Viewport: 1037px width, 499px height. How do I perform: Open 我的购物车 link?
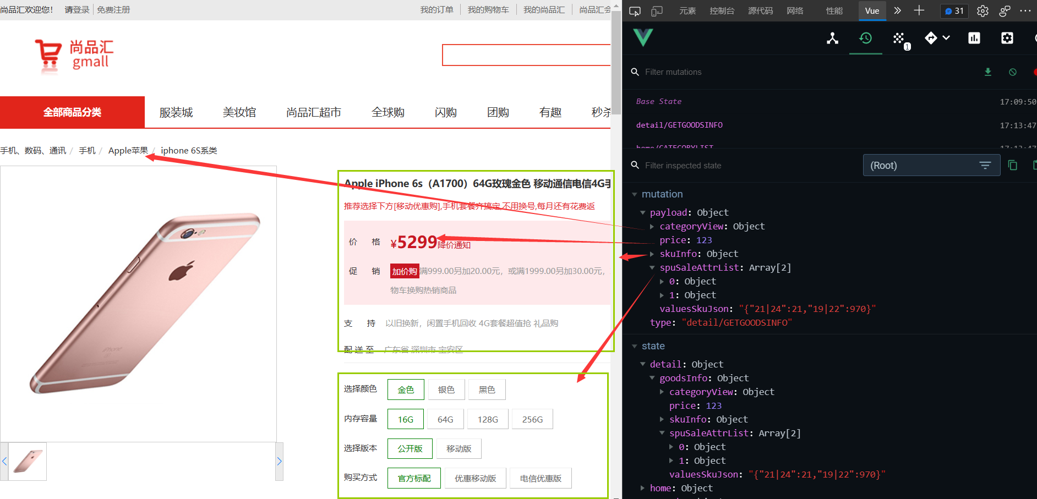point(488,10)
